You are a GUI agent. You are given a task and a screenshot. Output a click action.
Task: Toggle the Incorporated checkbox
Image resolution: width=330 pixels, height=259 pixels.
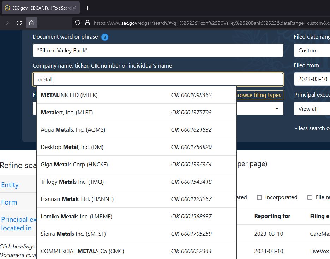click(259, 197)
